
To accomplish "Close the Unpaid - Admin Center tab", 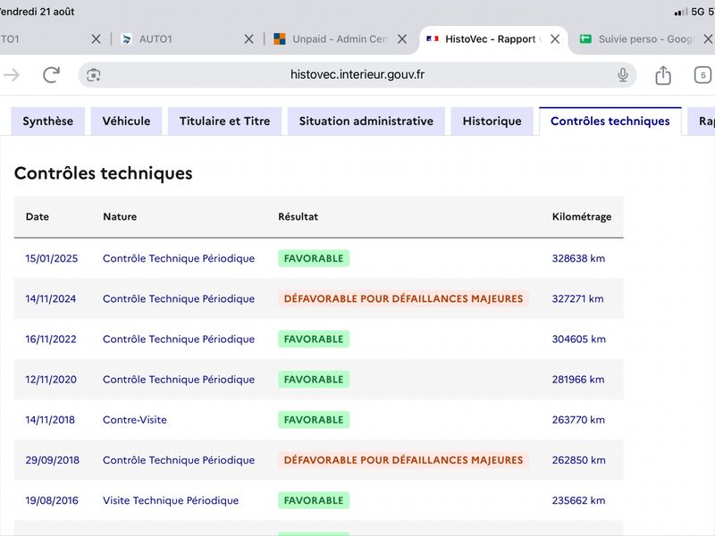I will click(401, 39).
